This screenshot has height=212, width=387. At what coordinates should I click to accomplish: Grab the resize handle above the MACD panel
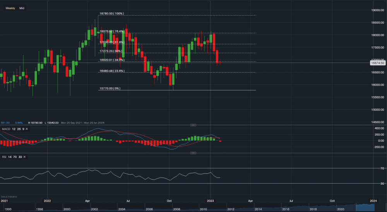[x=193, y=125]
